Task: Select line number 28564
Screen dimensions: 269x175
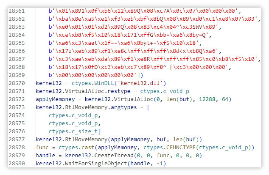Action: (17, 35)
